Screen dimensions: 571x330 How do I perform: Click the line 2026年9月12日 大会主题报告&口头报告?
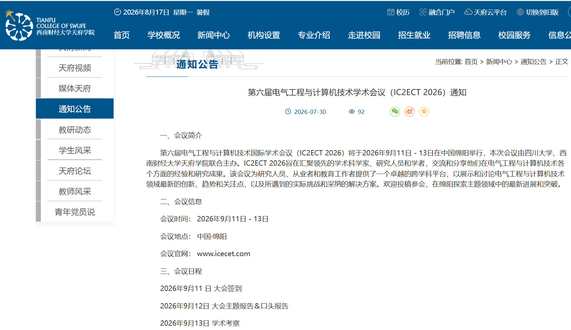(224, 306)
